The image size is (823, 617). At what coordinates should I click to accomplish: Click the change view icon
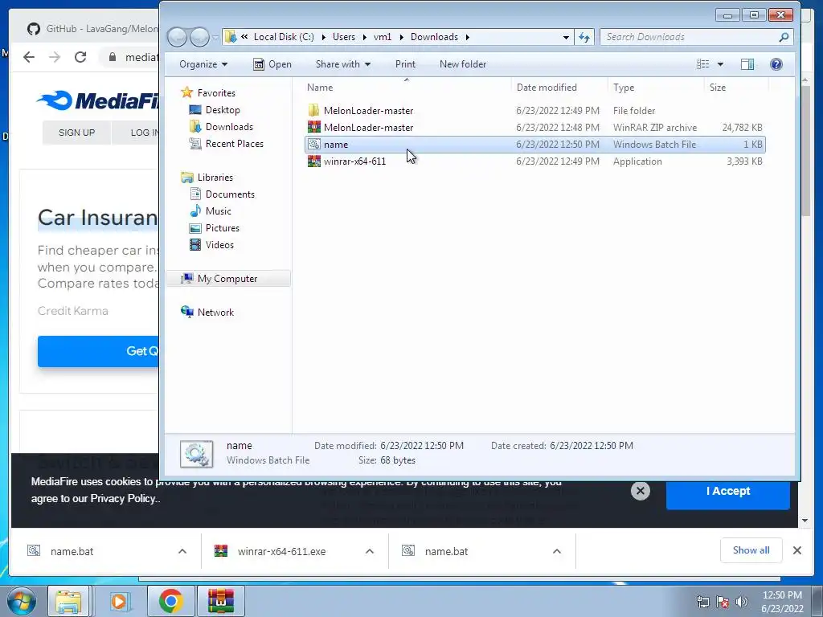pyautogui.click(x=702, y=64)
